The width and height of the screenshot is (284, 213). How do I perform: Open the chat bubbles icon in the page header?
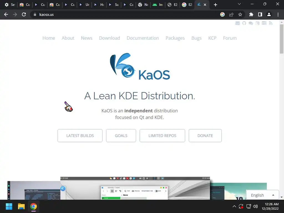(x=251, y=23)
